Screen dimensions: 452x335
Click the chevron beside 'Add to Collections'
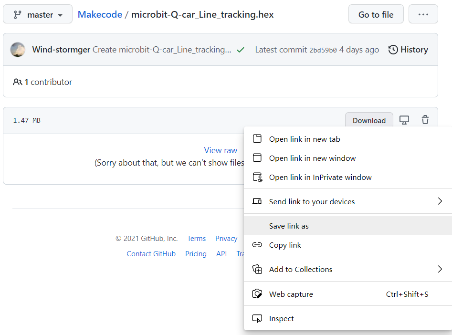tap(440, 269)
